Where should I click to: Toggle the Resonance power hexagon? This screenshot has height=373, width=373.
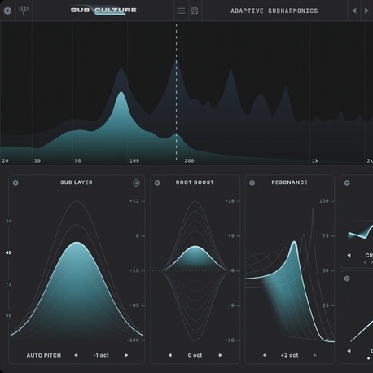coord(252,182)
